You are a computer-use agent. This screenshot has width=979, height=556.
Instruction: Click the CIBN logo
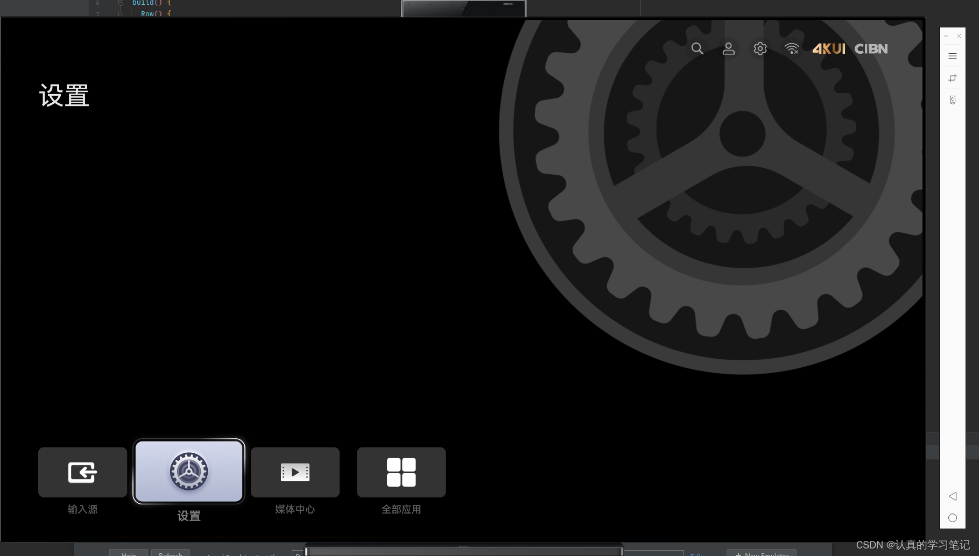871,49
